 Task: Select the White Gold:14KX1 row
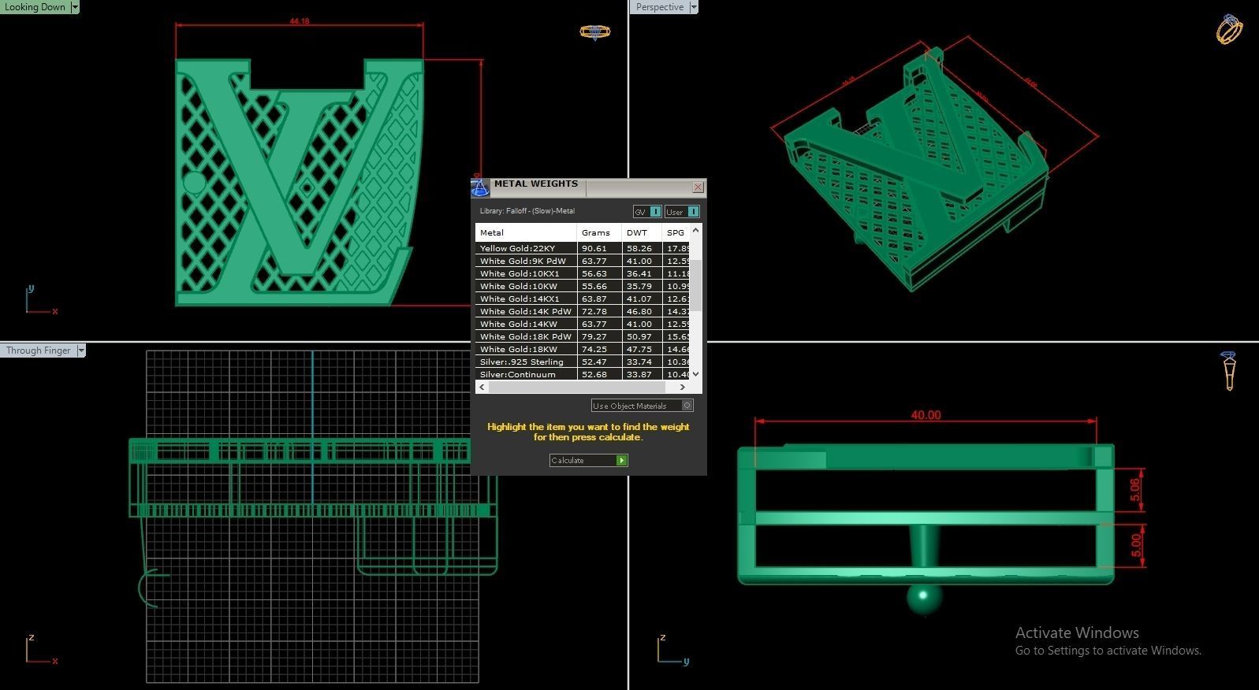(583, 299)
